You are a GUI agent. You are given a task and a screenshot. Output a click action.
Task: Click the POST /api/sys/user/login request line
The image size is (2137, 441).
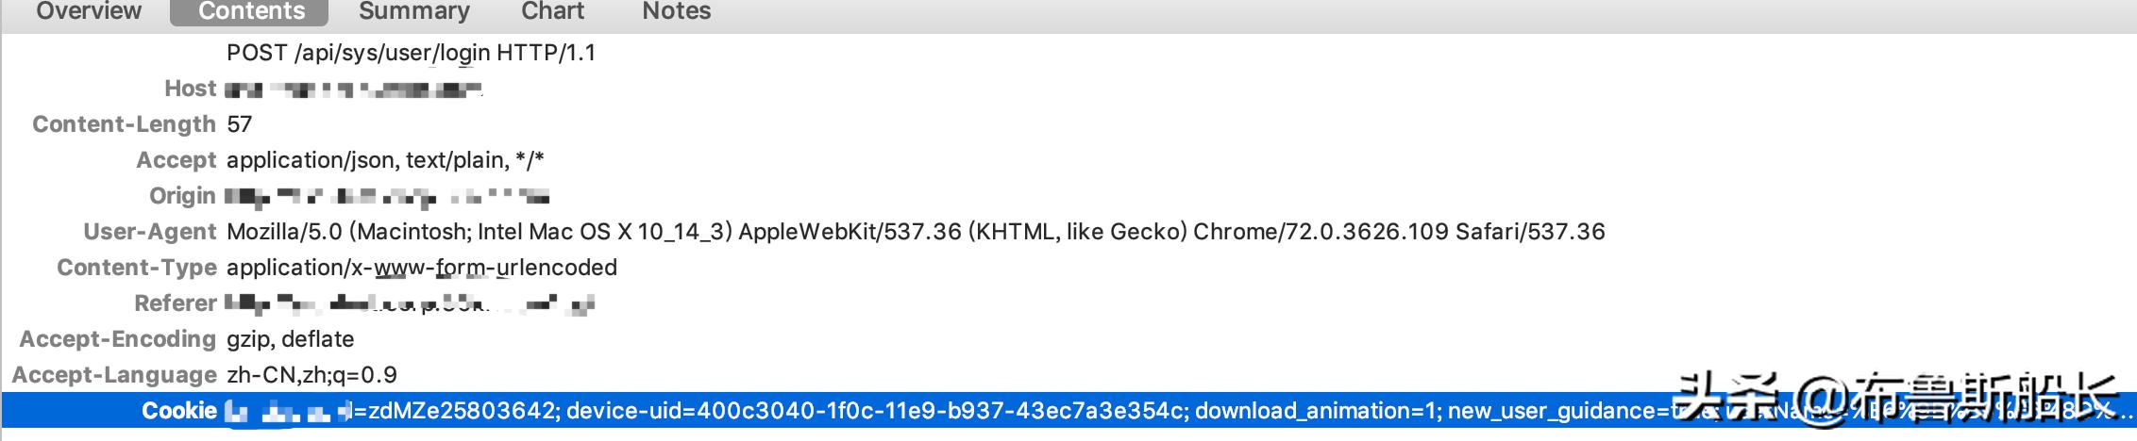click(x=411, y=53)
